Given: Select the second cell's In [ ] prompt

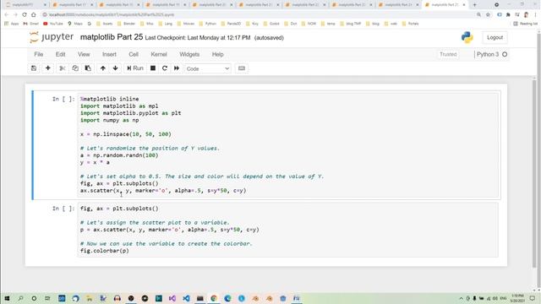Looking at the screenshot, I should click(63, 209).
